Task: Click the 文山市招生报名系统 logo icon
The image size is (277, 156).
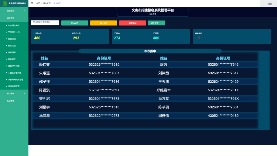Action: click(5, 3)
